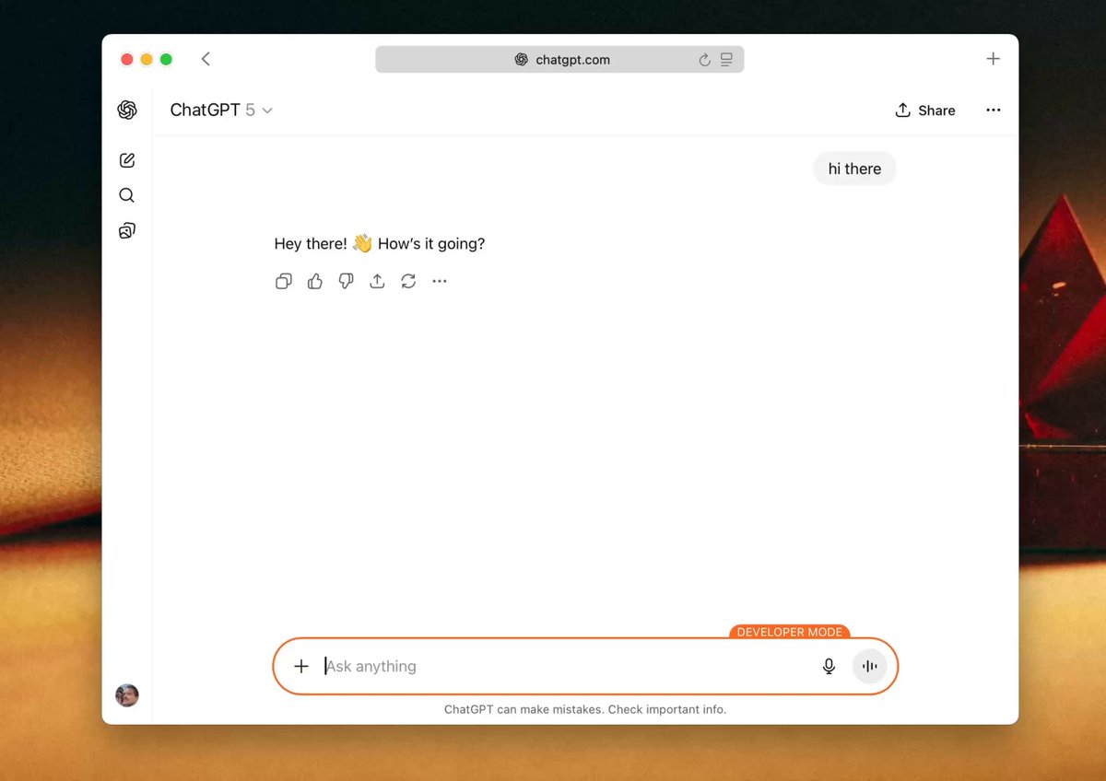This screenshot has width=1106, height=781.
Task: Open the Library images icon in the sidebar
Action: tap(127, 230)
